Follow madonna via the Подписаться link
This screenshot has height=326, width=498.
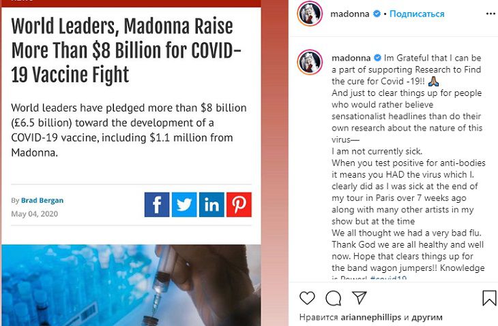click(x=417, y=14)
